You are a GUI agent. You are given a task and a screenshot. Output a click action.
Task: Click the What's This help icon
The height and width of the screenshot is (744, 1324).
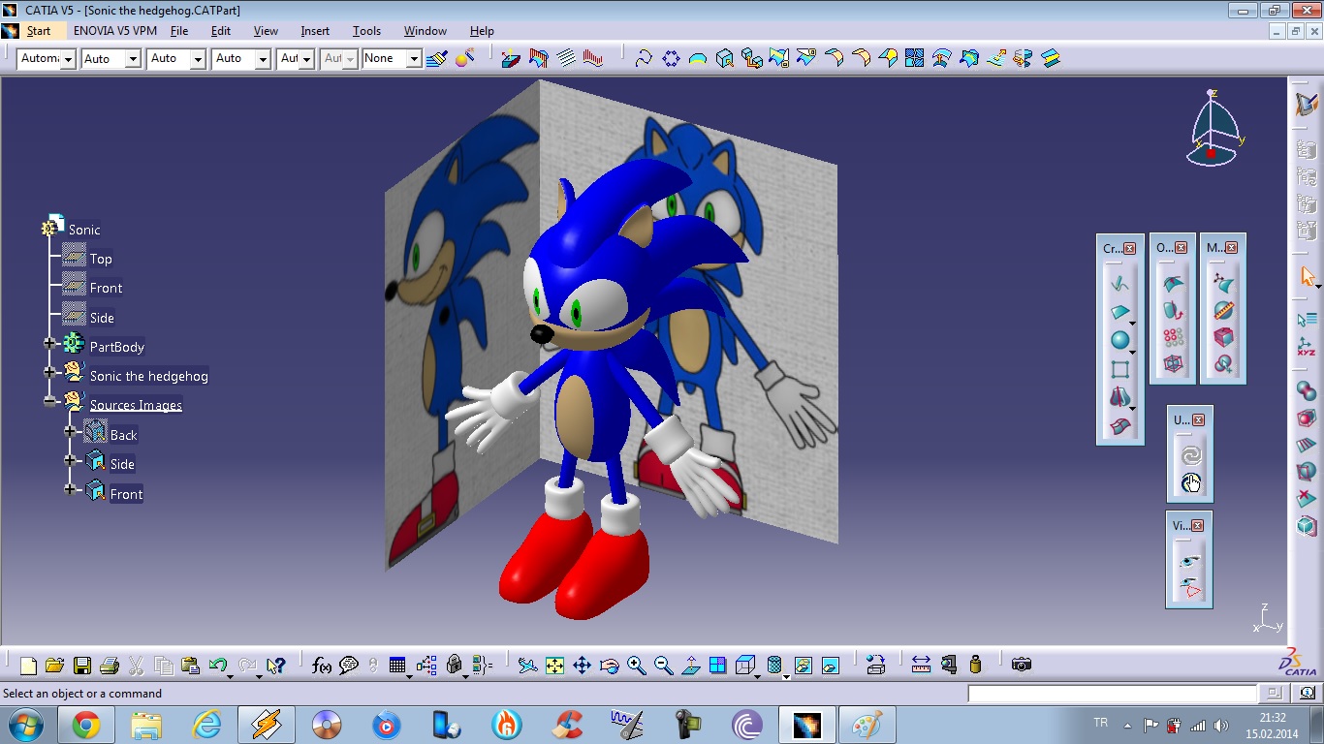pyautogui.click(x=275, y=666)
